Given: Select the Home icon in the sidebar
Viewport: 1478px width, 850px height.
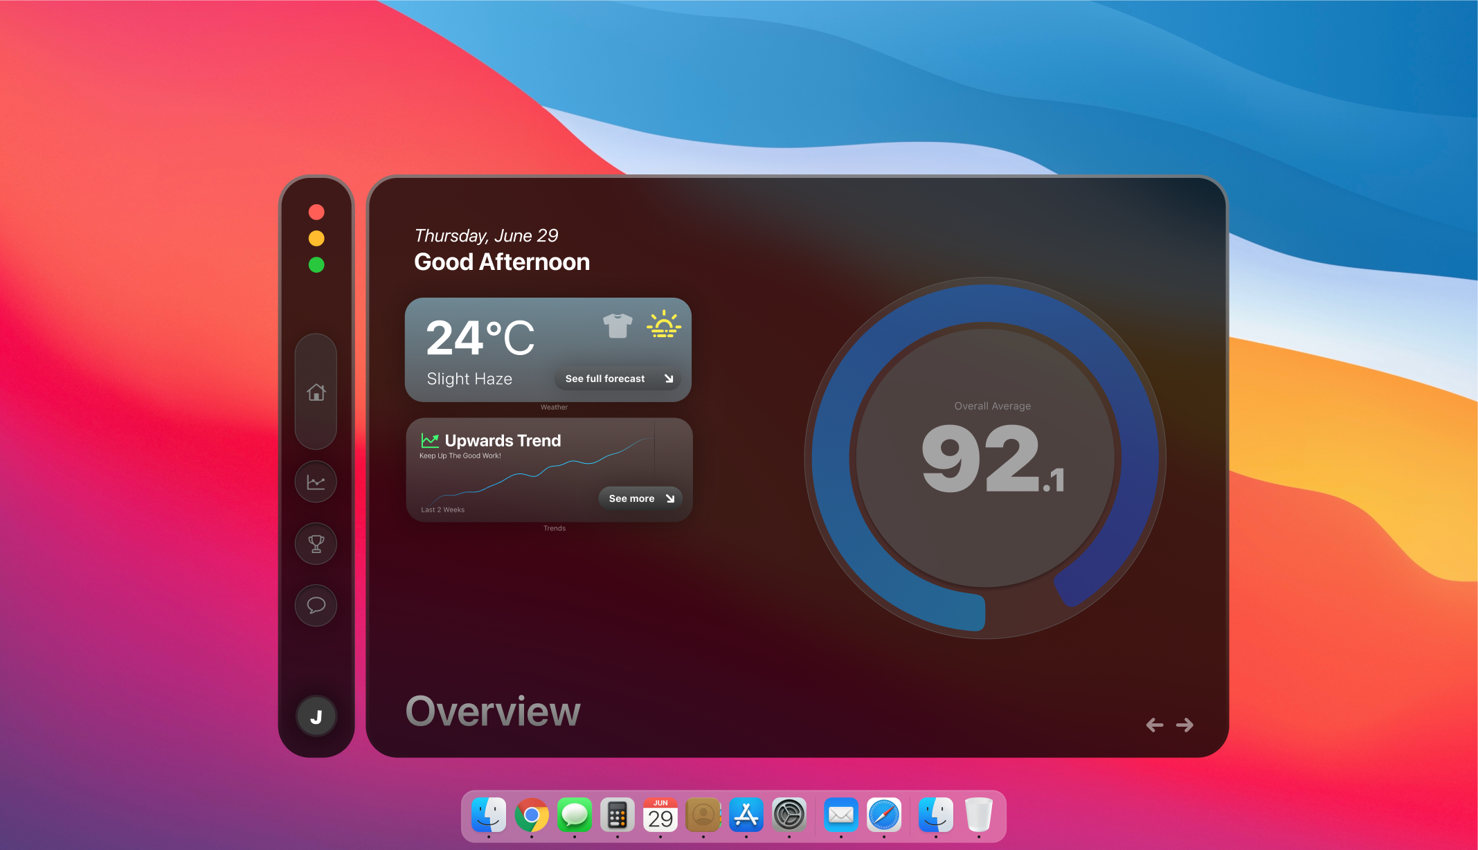Looking at the screenshot, I should pos(316,392).
